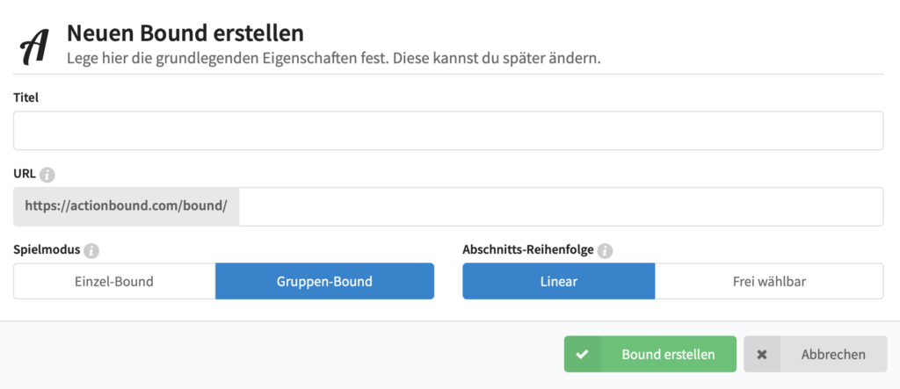
Task: Select the Einzel-Bound game mode
Action: click(114, 282)
